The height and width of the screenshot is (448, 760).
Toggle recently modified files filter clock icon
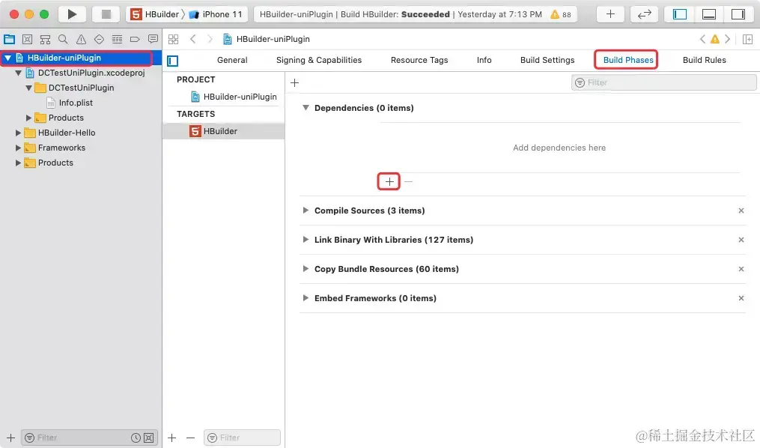coord(136,438)
